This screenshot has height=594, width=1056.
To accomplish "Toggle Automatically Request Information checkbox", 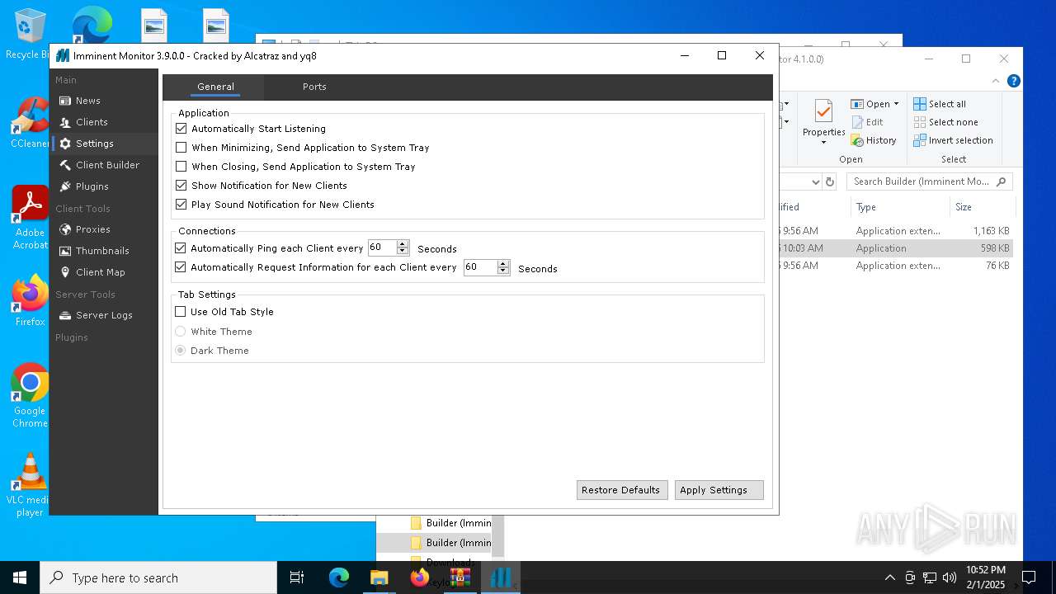I will [x=181, y=267].
